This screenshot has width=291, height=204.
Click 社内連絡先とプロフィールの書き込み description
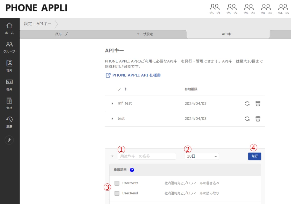click(192, 183)
